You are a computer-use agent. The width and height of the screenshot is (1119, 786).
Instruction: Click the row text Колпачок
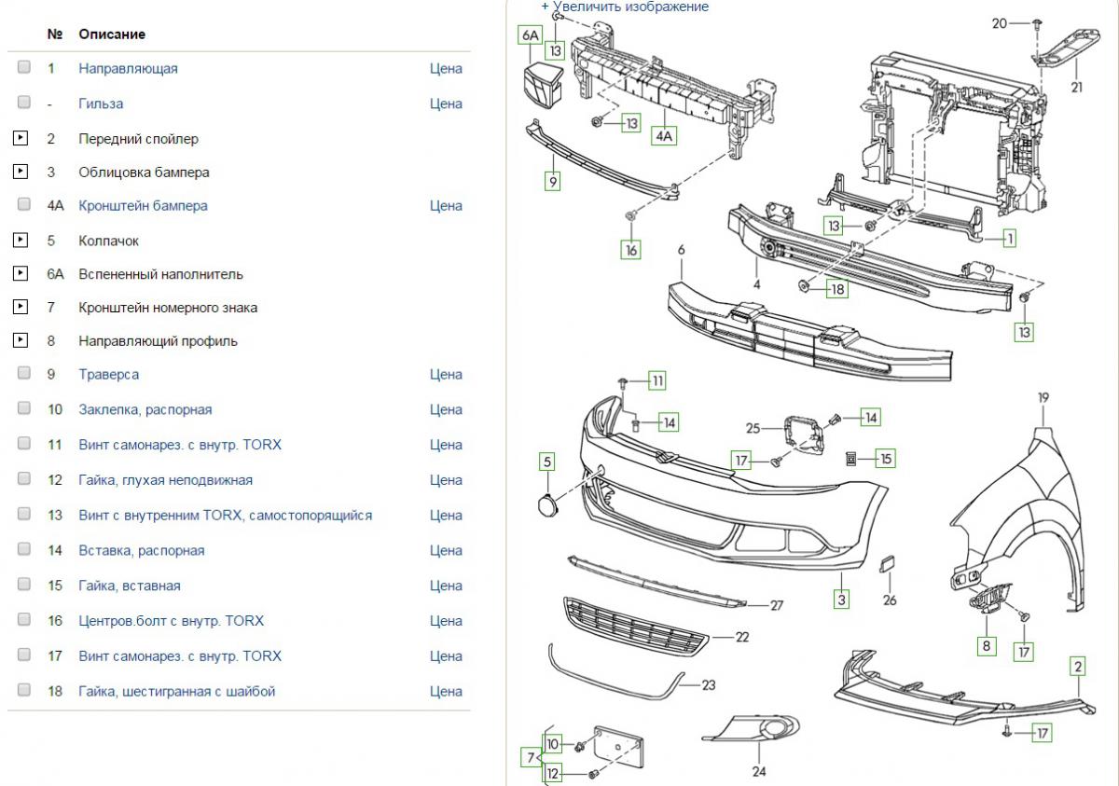point(108,241)
